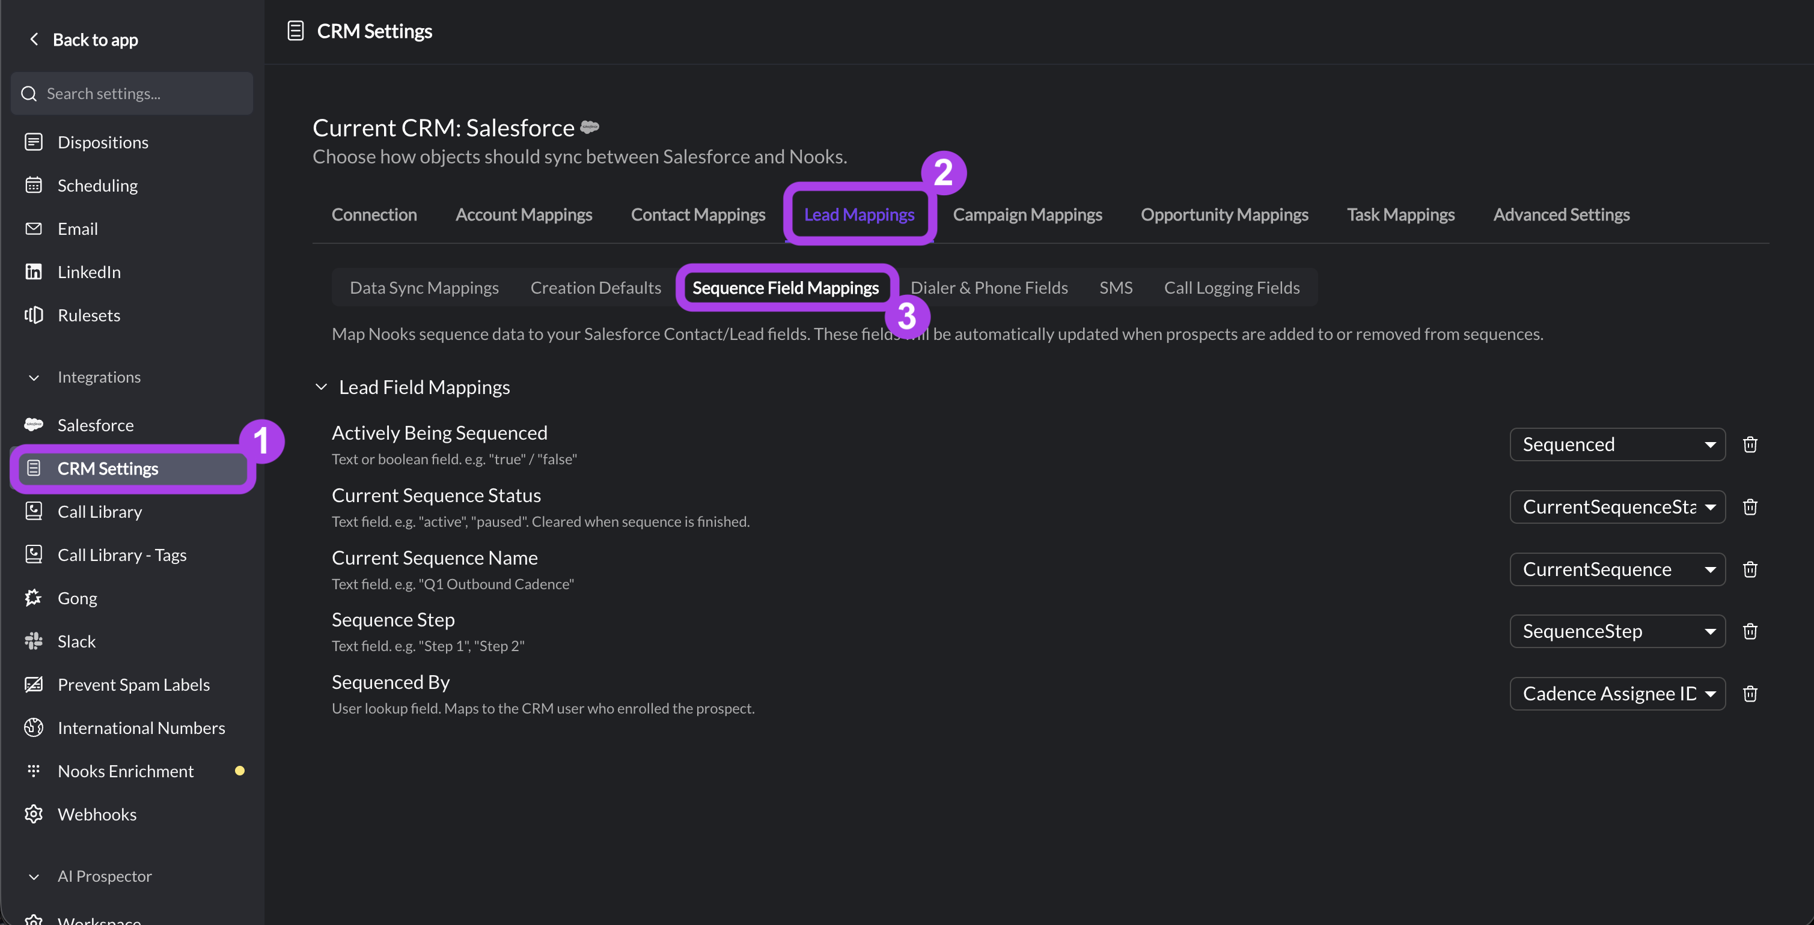
Task: Click the Salesforce logo beside Current CRM heading
Action: click(590, 127)
